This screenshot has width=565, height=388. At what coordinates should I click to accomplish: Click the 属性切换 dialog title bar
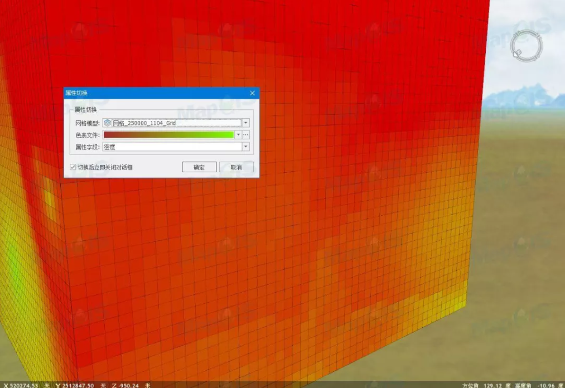point(161,93)
